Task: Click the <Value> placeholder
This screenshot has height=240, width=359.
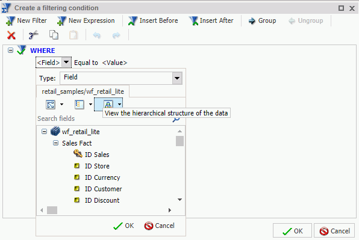Action: click(114, 63)
